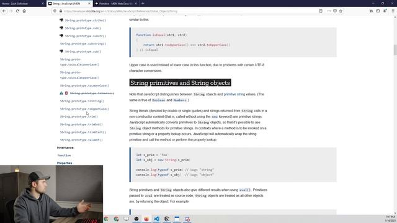Open the Firefox account icon
Image resolution: width=397 pixels, height=223 pixels.
click(x=385, y=11)
